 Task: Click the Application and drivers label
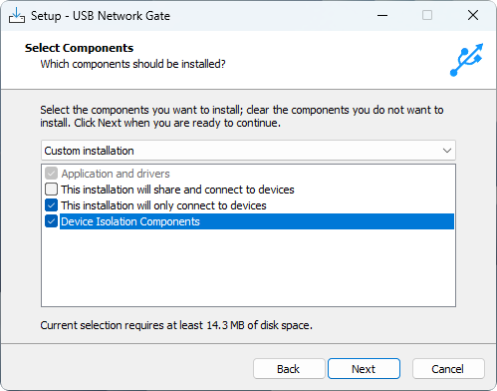pyautogui.click(x=116, y=174)
